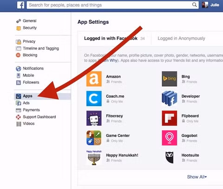Switch to Logged in Anonymously tab
223x189 pixels.
[x=181, y=38]
